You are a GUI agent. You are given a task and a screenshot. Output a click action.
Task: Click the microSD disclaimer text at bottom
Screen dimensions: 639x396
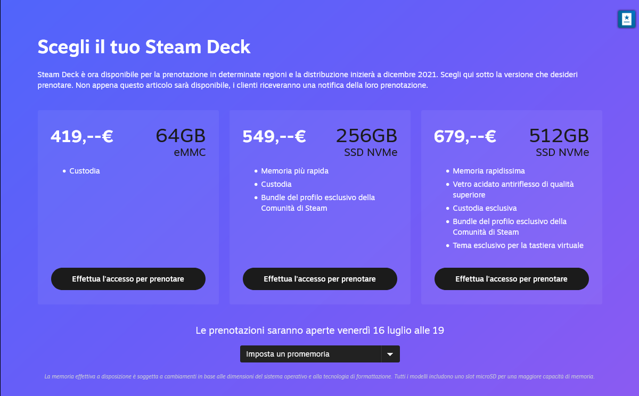pyautogui.click(x=319, y=376)
